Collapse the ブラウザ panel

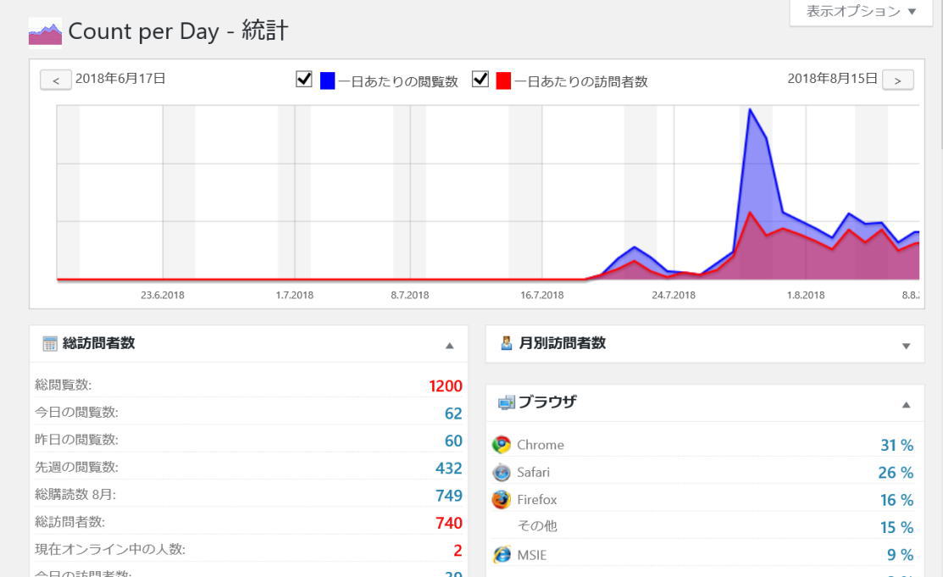906,405
